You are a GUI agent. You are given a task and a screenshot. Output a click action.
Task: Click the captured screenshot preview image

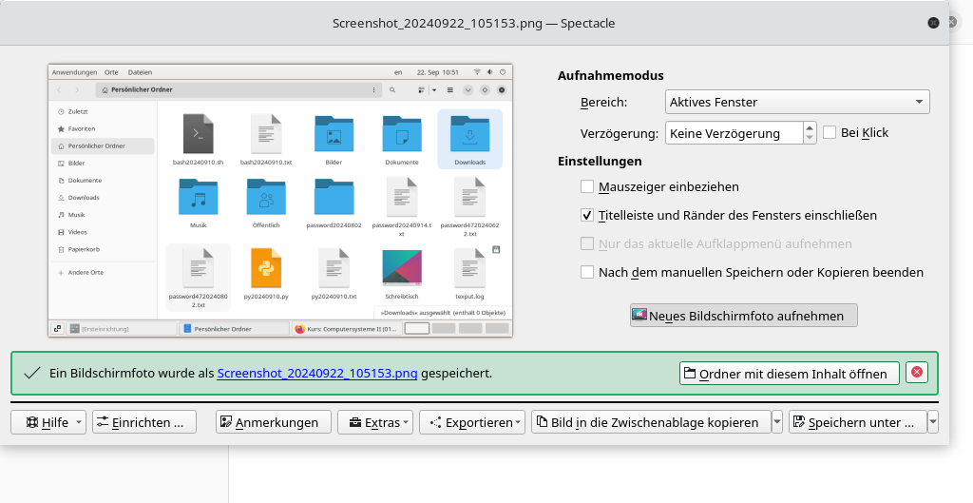(x=280, y=201)
